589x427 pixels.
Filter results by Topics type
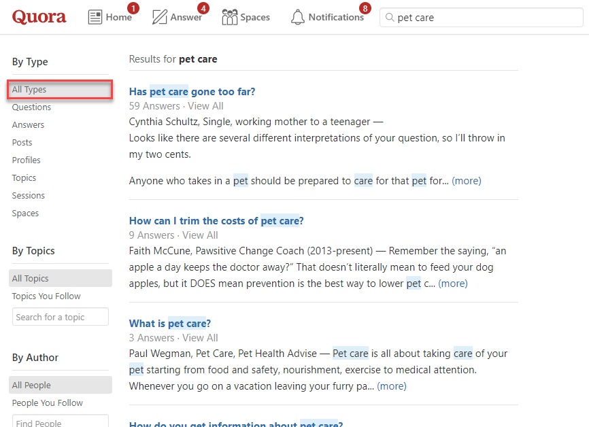tap(24, 177)
